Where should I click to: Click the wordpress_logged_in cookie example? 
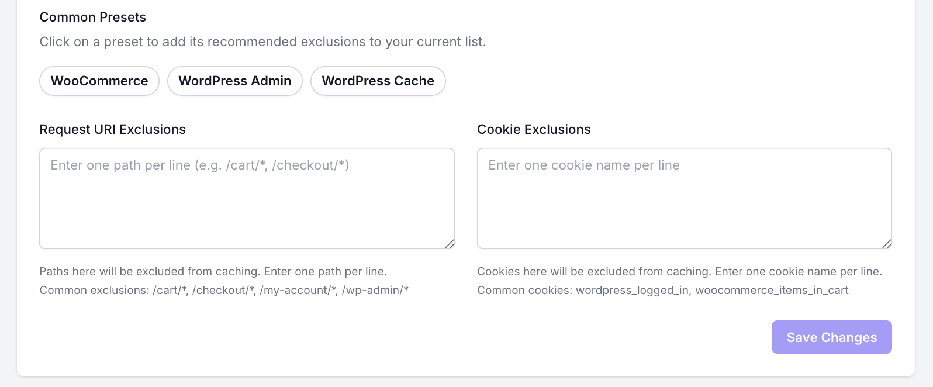click(633, 291)
